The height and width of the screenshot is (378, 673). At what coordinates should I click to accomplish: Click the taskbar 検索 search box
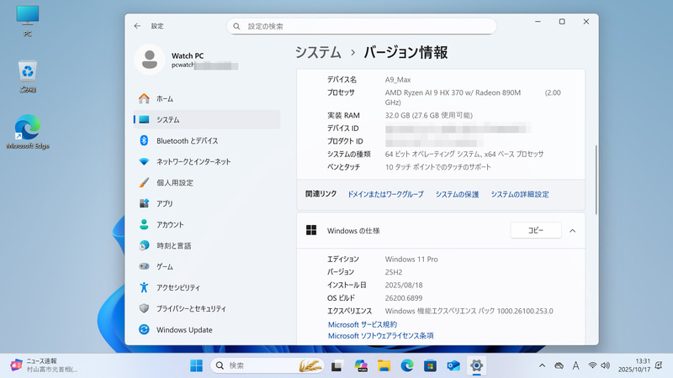click(x=267, y=365)
